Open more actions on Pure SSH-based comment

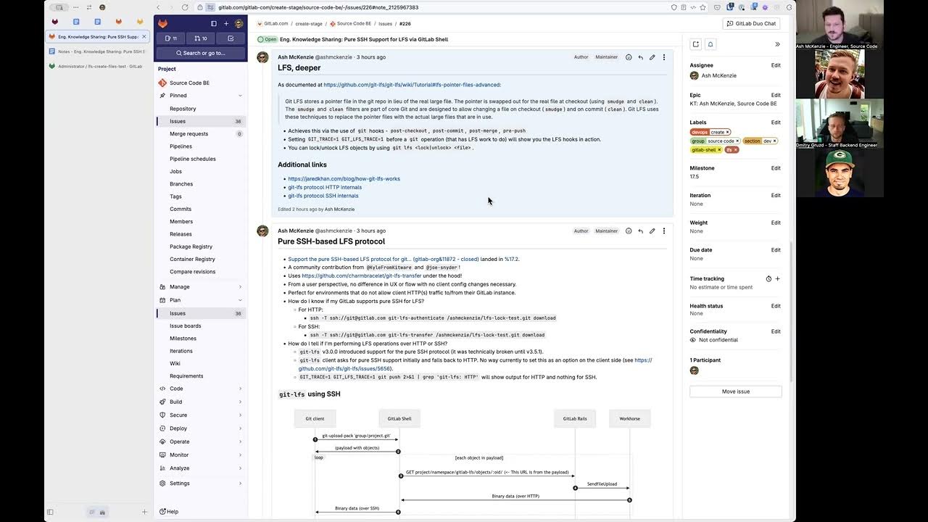point(663,231)
